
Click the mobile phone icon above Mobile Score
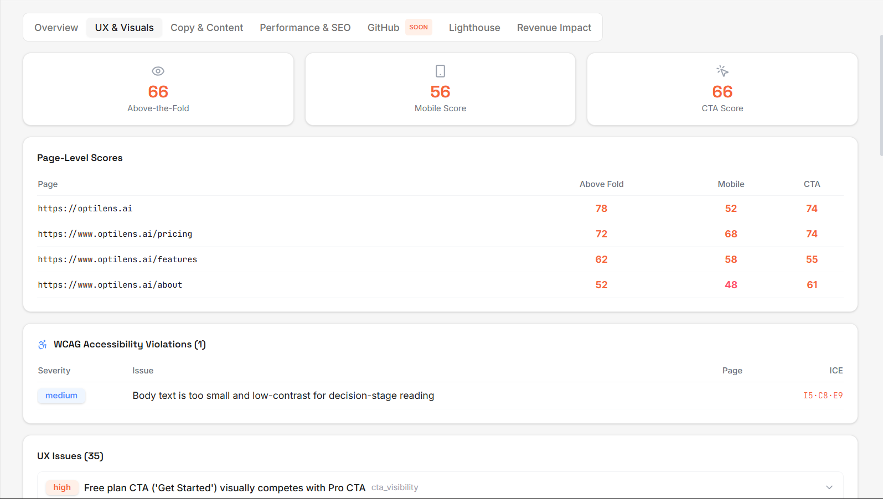440,71
